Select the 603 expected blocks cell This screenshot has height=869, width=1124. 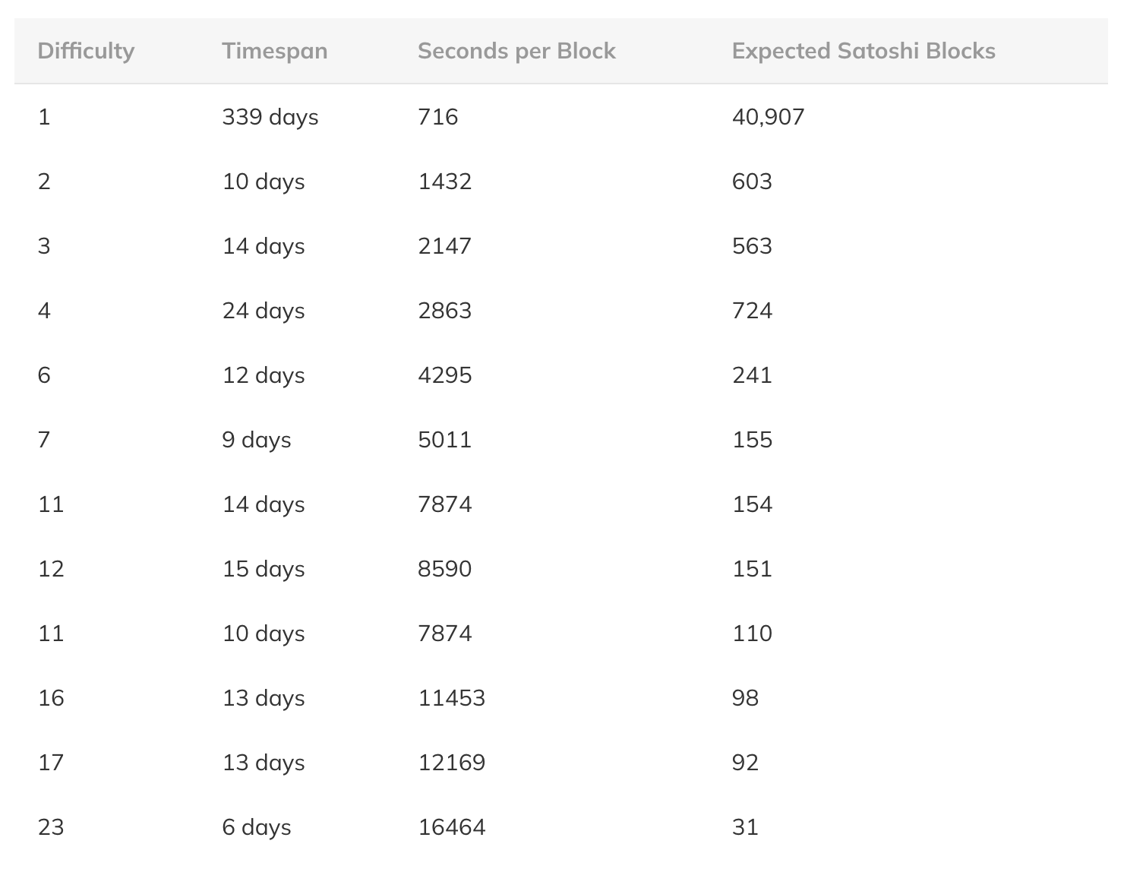click(752, 182)
